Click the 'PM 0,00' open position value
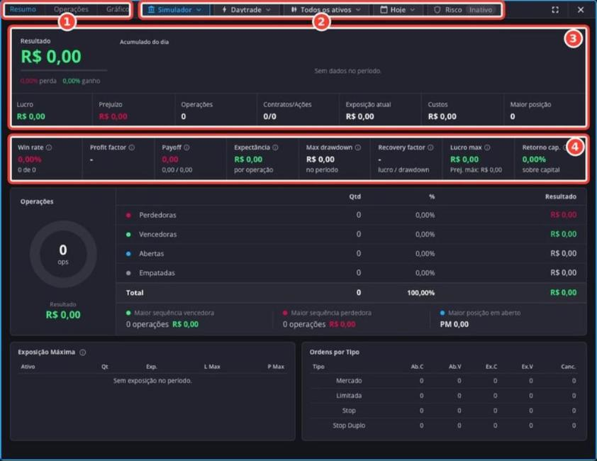The image size is (597, 461). click(454, 325)
